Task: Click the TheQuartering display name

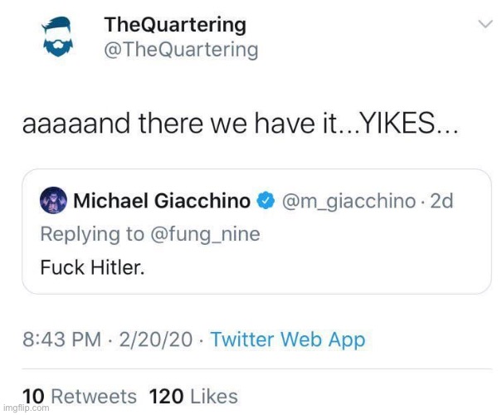Action: click(x=174, y=26)
